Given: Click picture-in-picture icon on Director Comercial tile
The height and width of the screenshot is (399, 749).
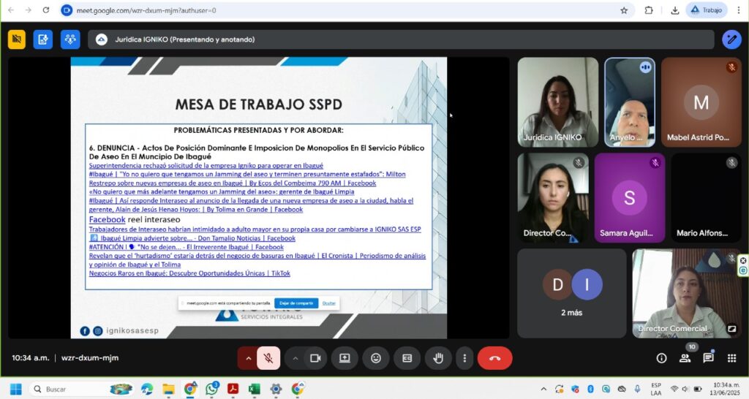Looking at the screenshot, I should tap(731, 328).
